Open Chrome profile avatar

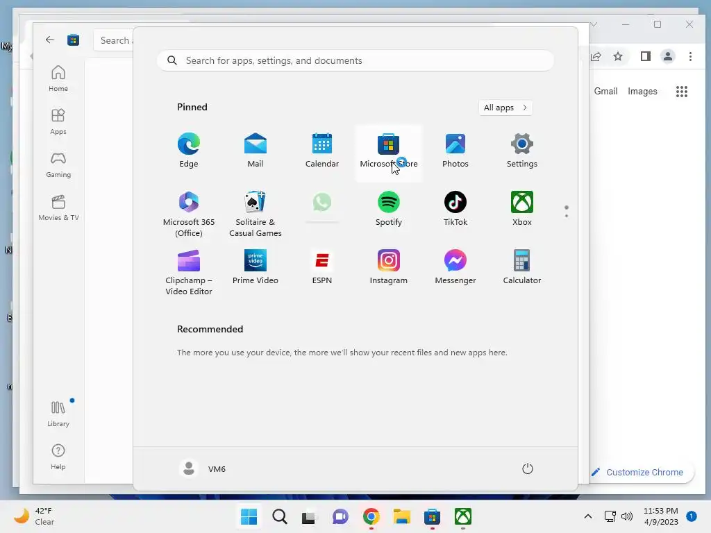tap(668, 56)
